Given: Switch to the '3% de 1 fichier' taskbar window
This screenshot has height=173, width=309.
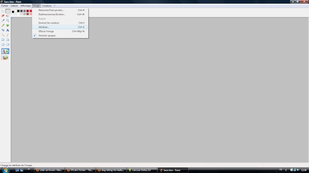Looking at the screenshot, I should point(80,170).
